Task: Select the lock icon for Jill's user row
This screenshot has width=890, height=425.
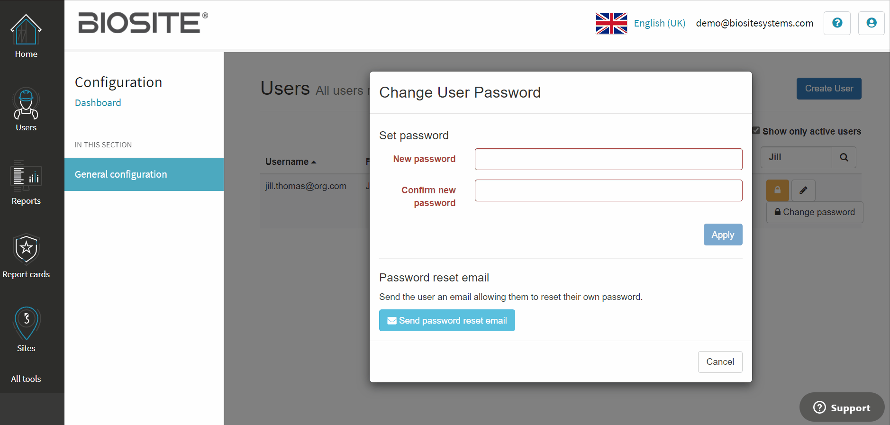Action: [777, 190]
